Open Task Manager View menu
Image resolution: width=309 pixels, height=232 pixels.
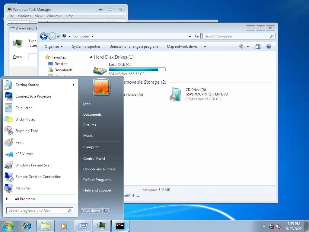39,16
